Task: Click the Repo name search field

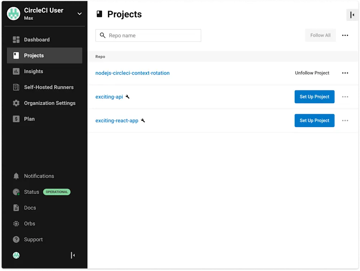Action: click(148, 35)
